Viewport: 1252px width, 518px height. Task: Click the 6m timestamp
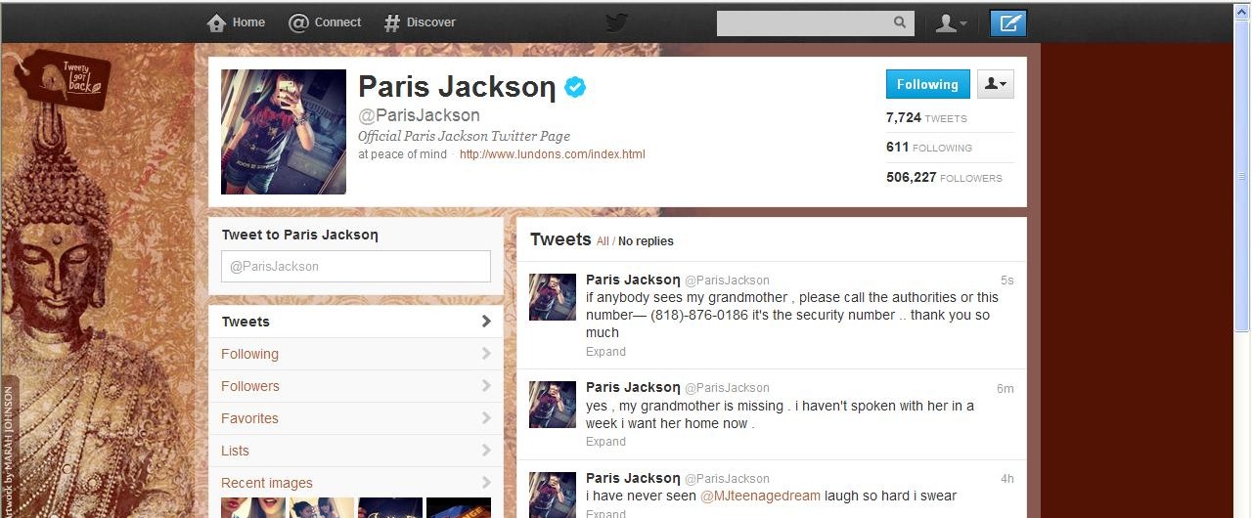[x=1006, y=389]
